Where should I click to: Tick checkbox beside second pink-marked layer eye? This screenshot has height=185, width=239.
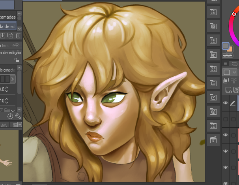[x=233, y=151]
